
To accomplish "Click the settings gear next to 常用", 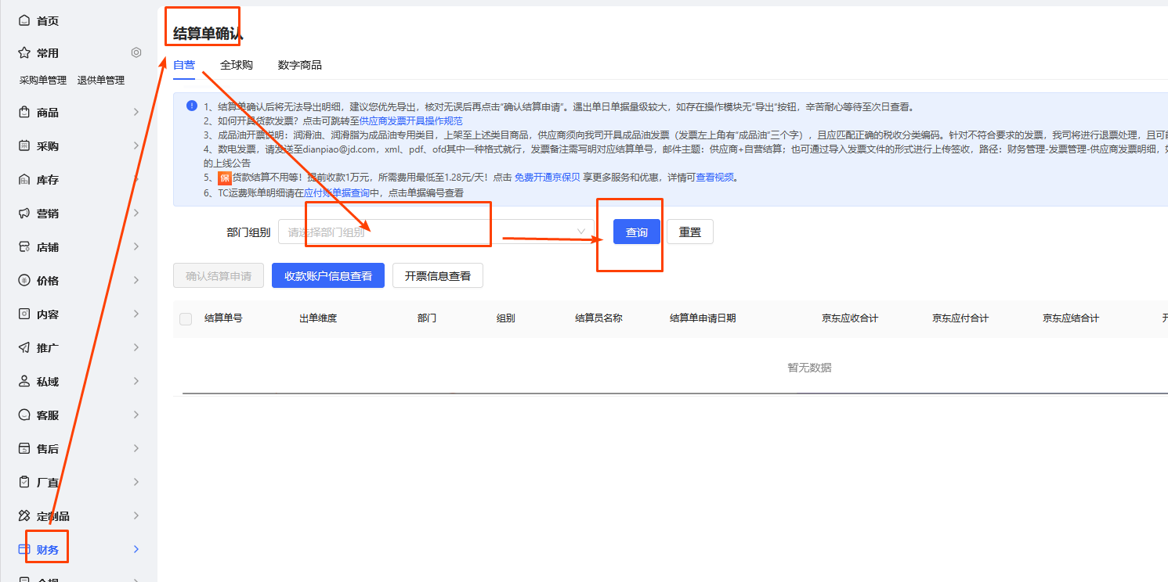I will (x=136, y=52).
